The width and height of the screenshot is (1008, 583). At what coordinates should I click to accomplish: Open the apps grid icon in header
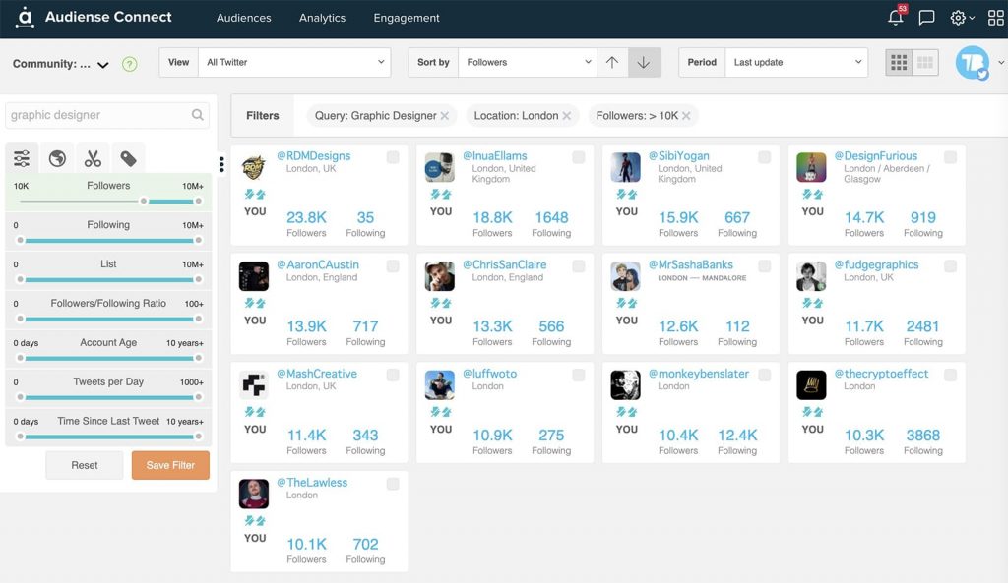pyautogui.click(x=996, y=18)
